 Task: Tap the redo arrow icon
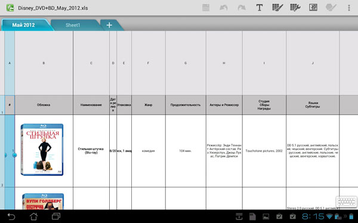pos(241,8)
